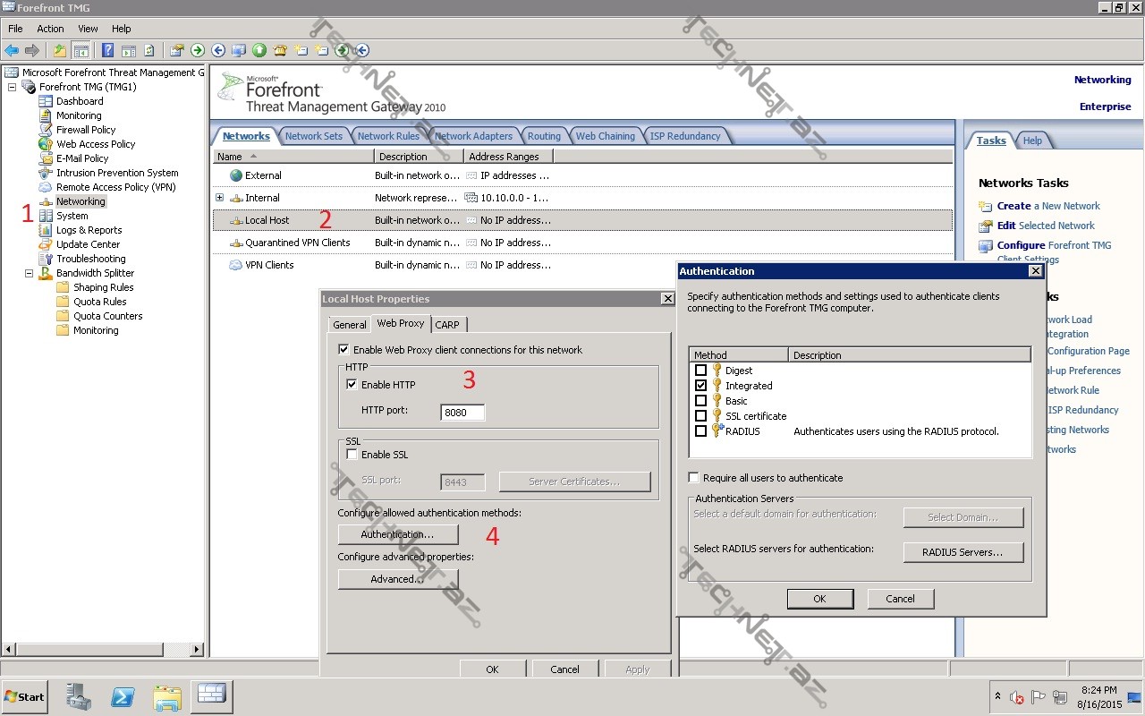
Task: Open the Troubleshooting node icon
Action: pyautogui.click(x=46, y=259)
